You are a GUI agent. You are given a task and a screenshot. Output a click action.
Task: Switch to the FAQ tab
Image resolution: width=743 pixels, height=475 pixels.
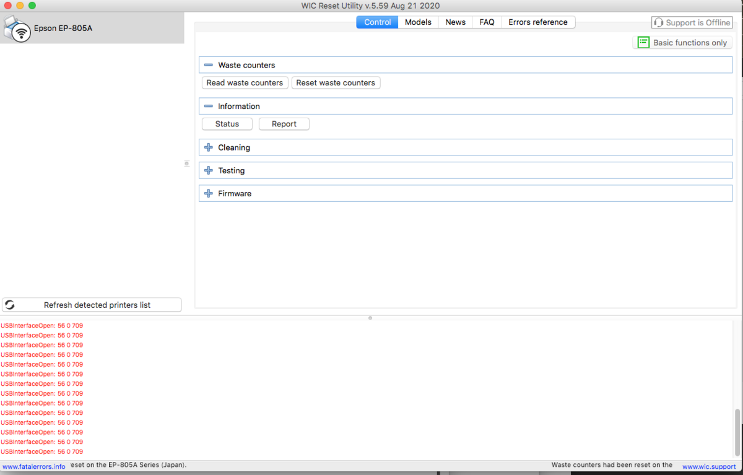[487, 22]
